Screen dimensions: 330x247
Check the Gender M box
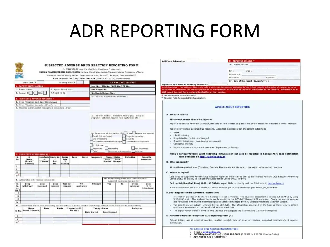click(31, 93)
